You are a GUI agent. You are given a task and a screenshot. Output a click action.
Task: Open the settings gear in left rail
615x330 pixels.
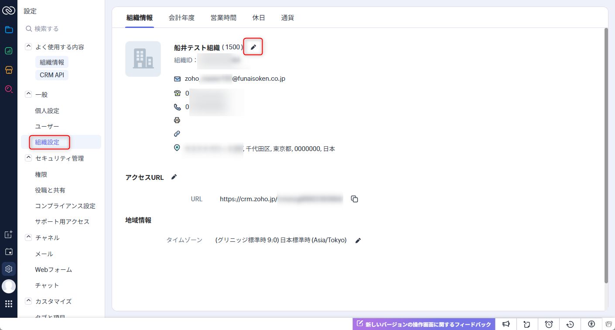9,269
